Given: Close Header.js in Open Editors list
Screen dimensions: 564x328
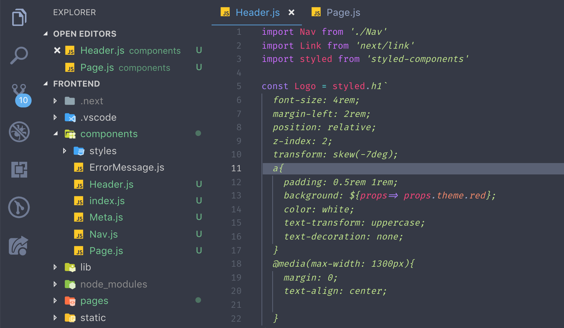Looking at the screenshot, I should tap(57, 50).
